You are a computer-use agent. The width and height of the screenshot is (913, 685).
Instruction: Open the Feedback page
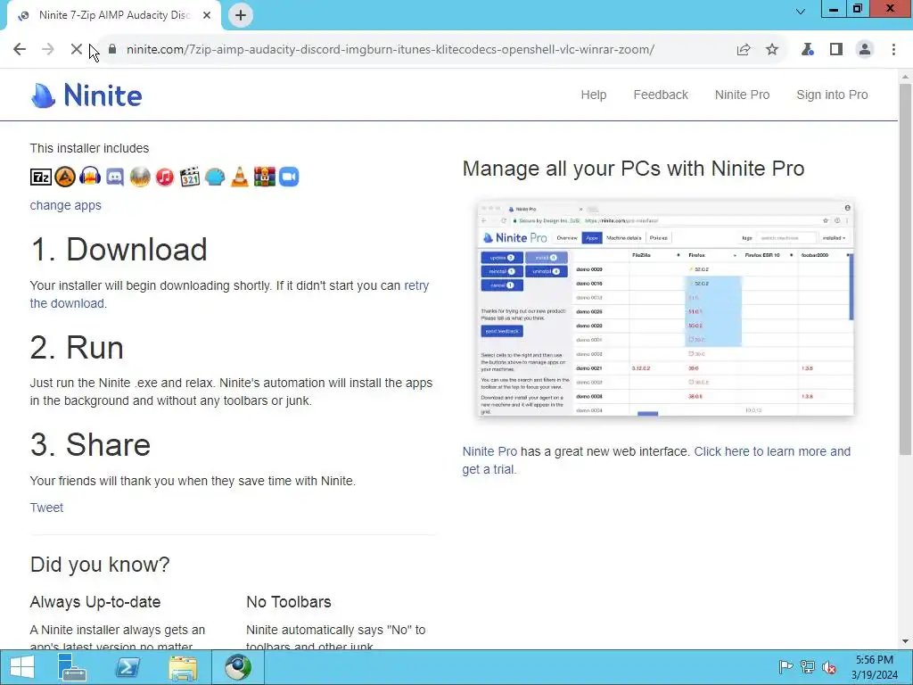pos(661,95)
